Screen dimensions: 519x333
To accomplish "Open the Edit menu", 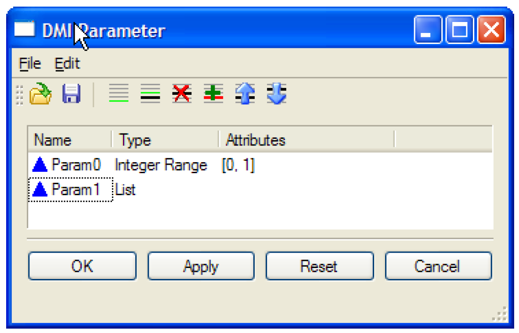I will [67, 64].
